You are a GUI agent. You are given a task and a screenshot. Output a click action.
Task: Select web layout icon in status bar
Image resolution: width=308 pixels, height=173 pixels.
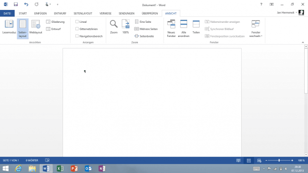point(259,160)
